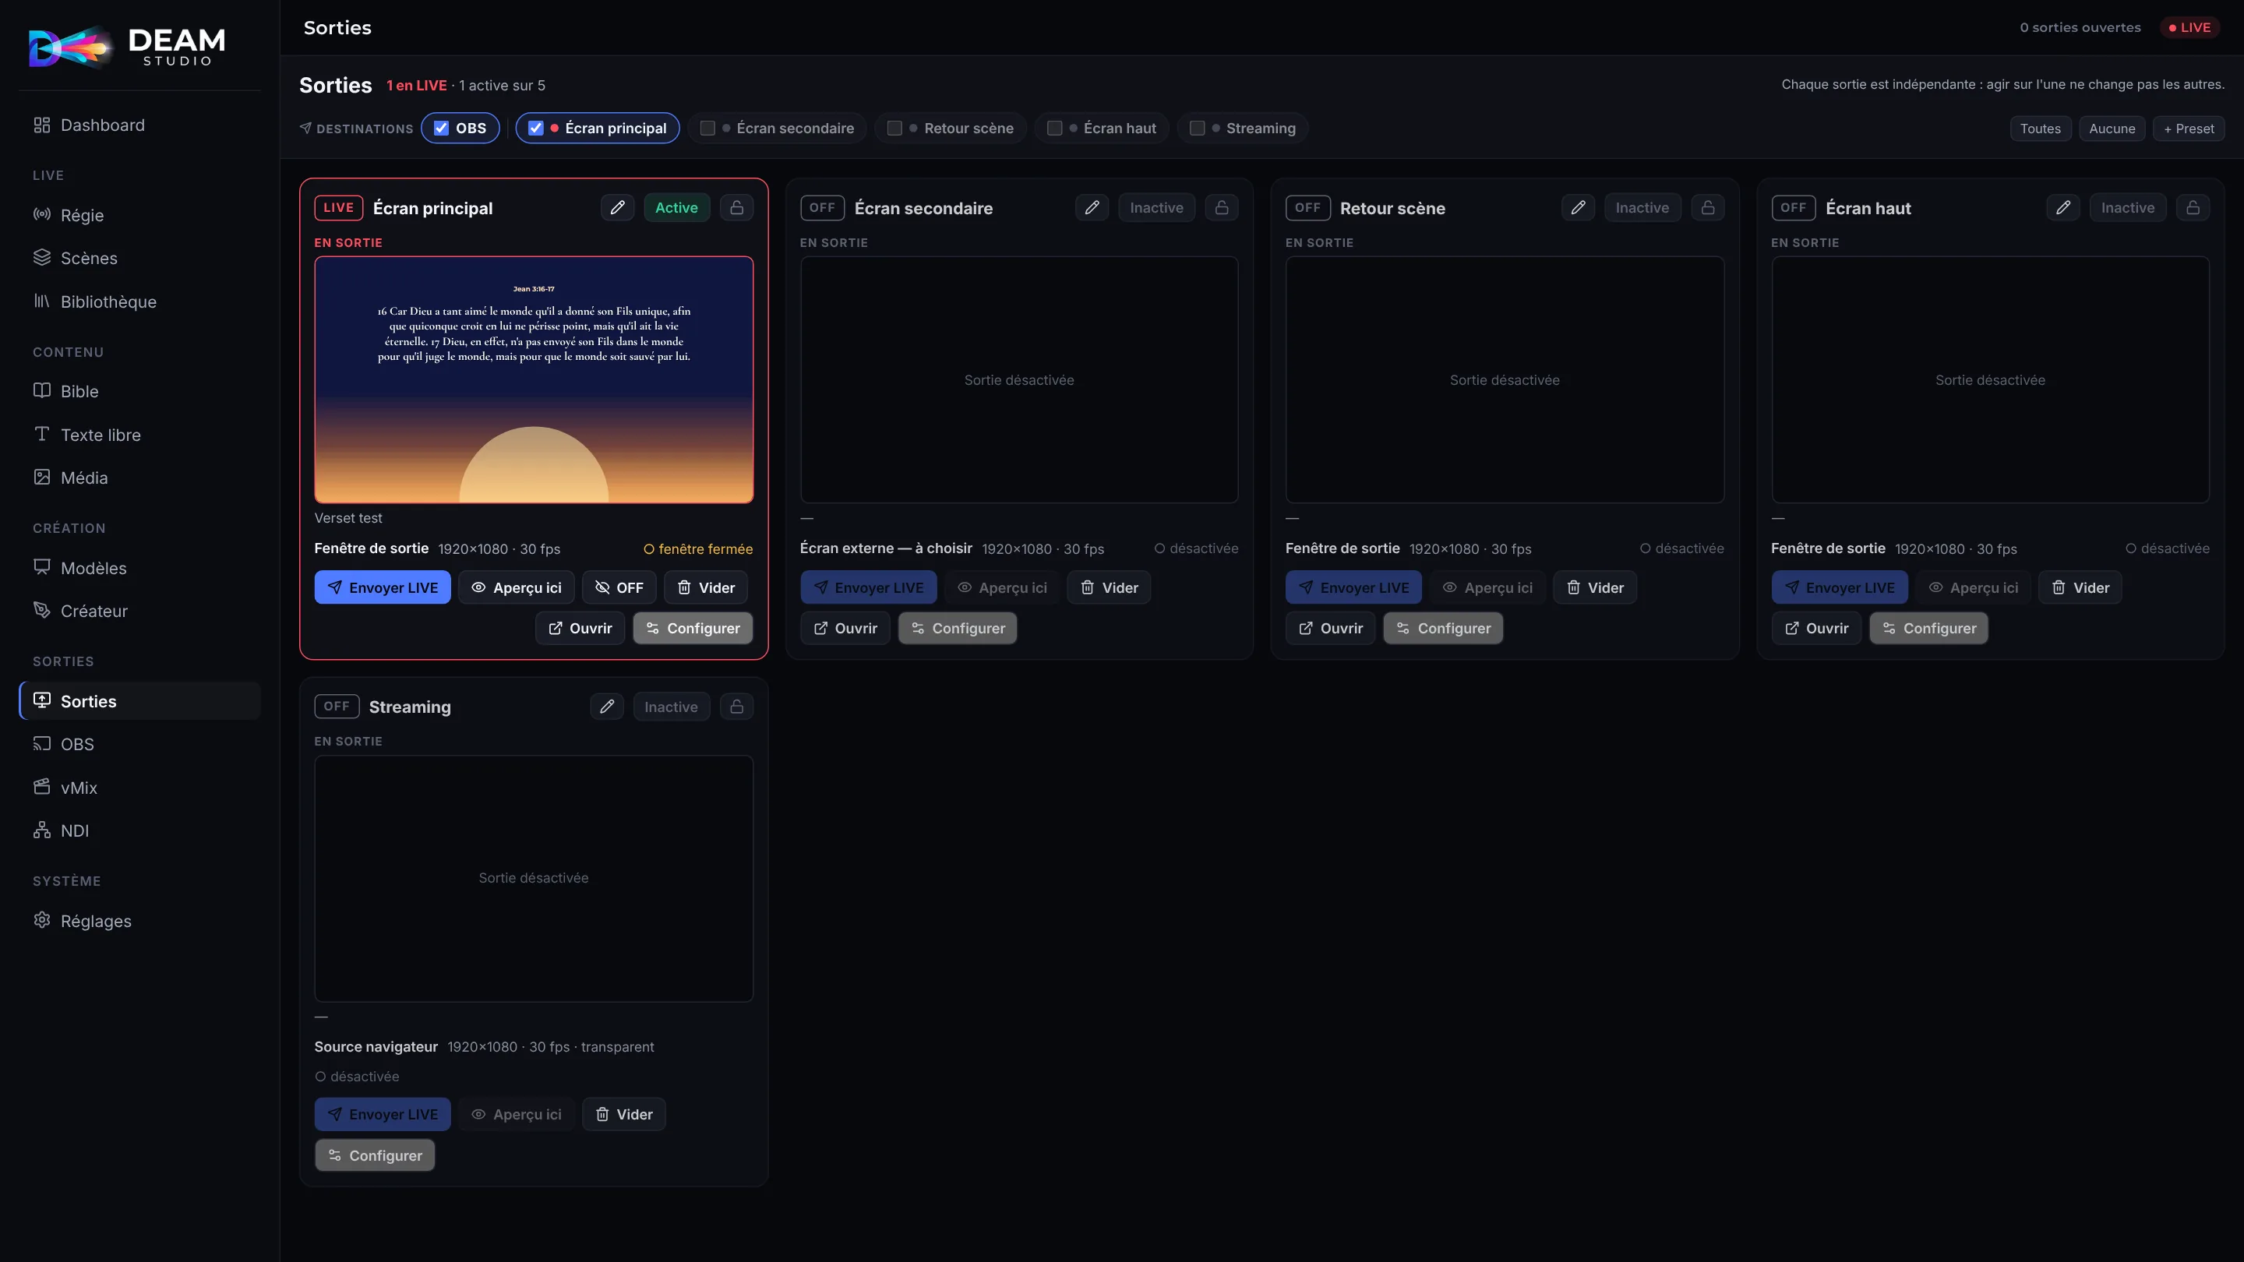Configure the Retour scène output

pos(1442,628)
